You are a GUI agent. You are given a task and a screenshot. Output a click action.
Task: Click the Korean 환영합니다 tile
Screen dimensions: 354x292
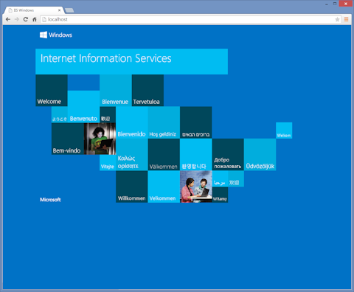pyautogui.click(x=196, y=155)
